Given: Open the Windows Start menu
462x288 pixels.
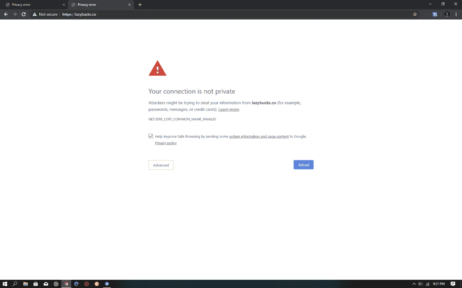Looking at the screenshot, I should pyautogui.click(x=5, y=284).
